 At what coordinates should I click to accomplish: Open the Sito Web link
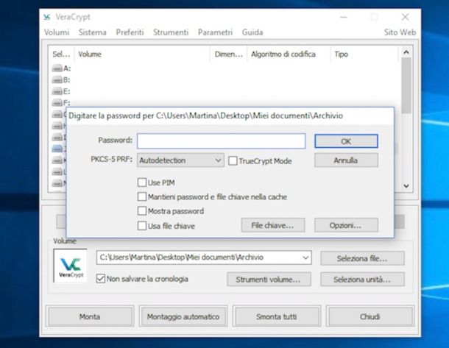(400, 32)
